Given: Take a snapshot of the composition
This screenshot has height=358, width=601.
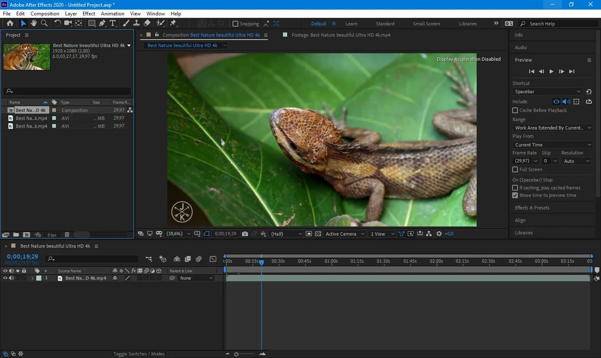Looking at the screenshot, I should coord(245,234).
